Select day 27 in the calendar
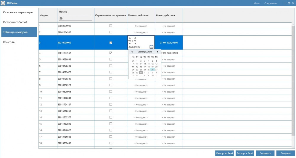296x158 pixels. click(x=156, y=70)
